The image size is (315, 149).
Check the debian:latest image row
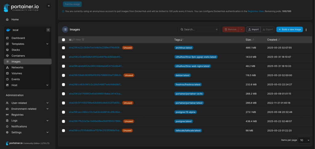(x=63, y=75)
